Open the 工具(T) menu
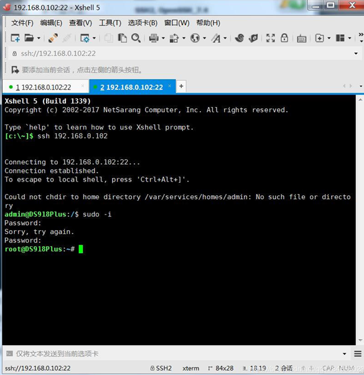The width and height of the screenshot is (364, 375). [110, 23]
